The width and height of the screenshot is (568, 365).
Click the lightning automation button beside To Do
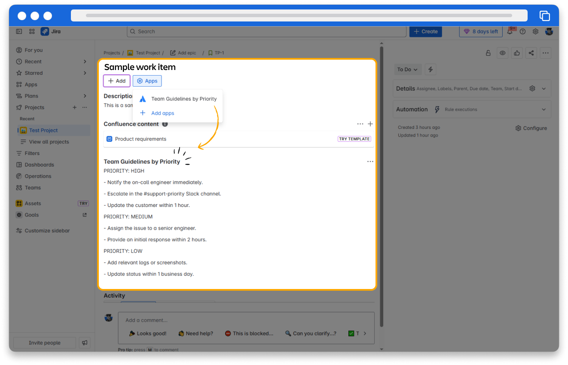pos(431,69)
